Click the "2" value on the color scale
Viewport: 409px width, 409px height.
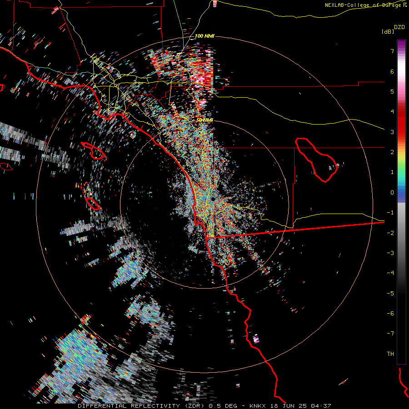tap(392, 152)
